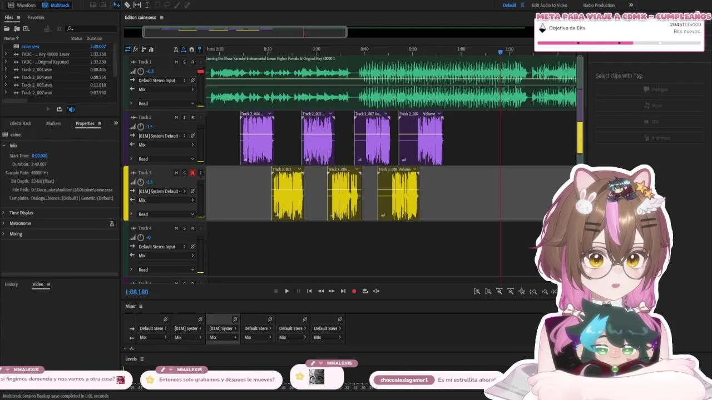Move playhead to next marker

343,291
